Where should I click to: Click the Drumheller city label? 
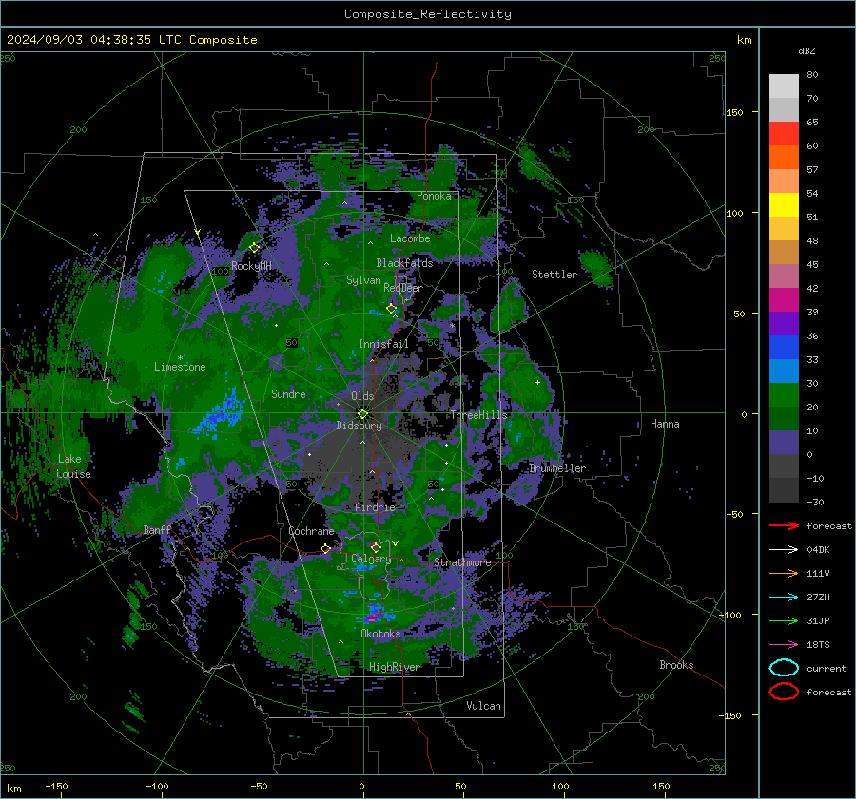click(557, 468)
